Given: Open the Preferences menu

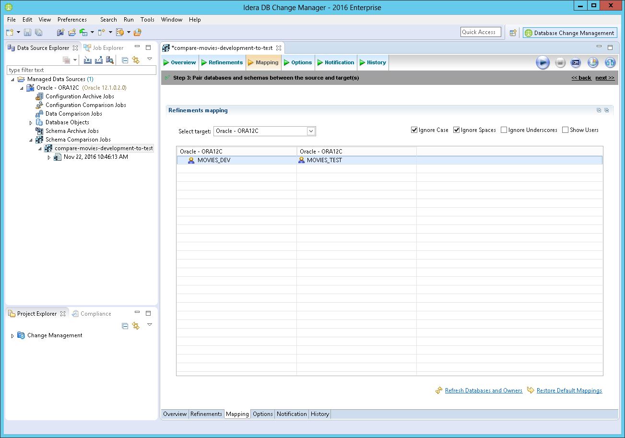Looking at the screenshot, I should [x=72, y=20].
